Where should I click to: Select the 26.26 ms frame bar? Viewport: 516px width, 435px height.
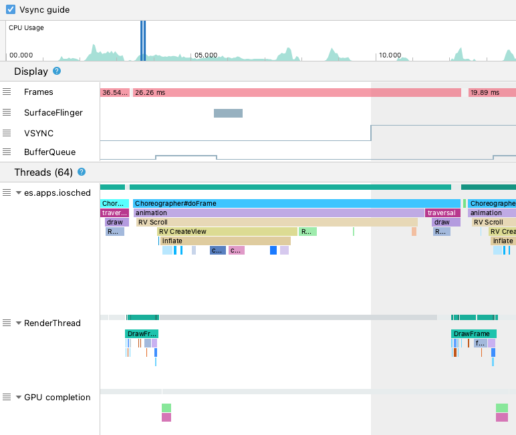(x=296, y=92)
